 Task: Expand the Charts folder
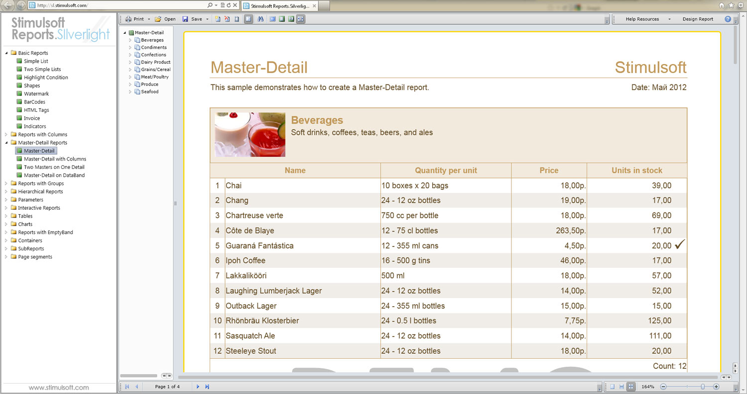[6, 225]
